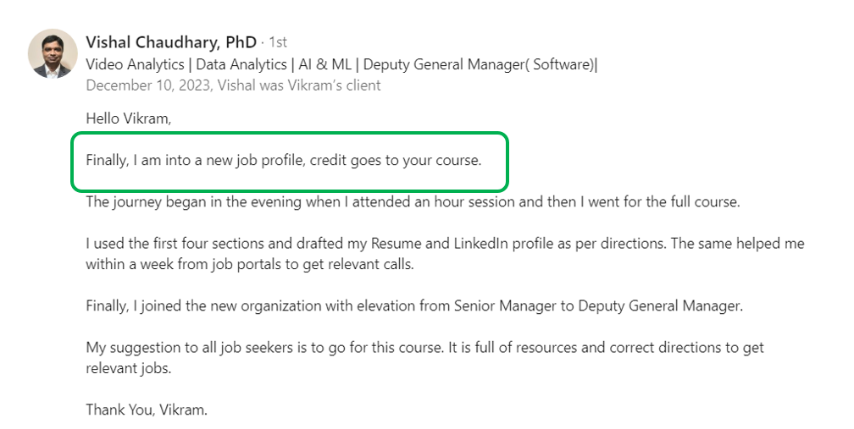Viewport: 854px width, 429px height.
Task: Click the "Thank You, Vikram." closing line
Action: (x=147, y=410)
